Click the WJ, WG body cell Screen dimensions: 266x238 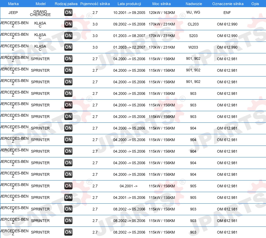coord(193,12)
